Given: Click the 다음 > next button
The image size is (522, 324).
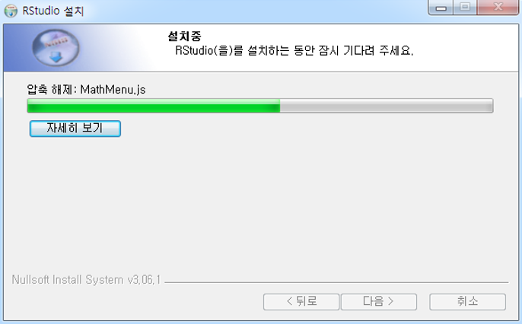Looking at the screenshot, I should (x=379, y=302).
